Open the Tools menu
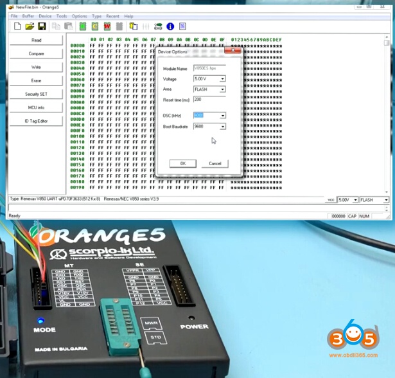 (x=62, y=16)
